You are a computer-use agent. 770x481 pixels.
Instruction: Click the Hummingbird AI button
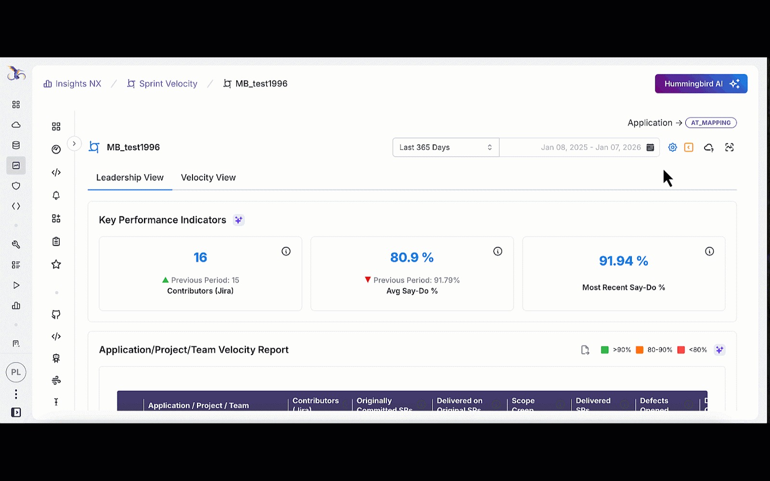click(701, 84)
